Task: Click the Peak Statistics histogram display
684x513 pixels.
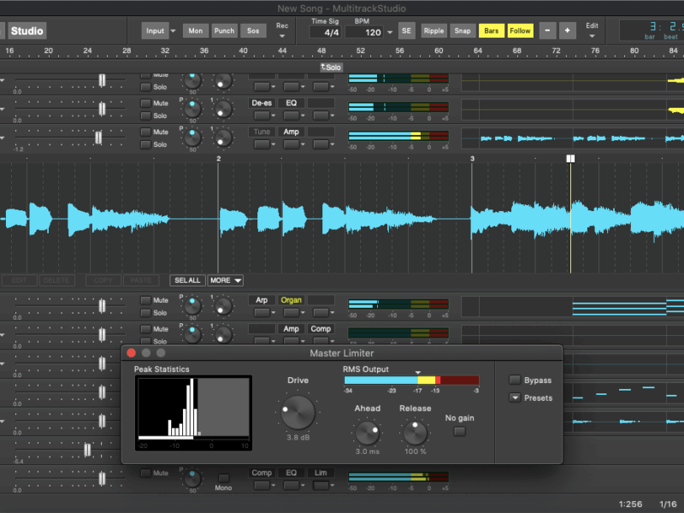Action: click(193, 408)
